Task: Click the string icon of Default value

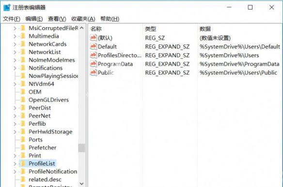Action: [94, 46]
